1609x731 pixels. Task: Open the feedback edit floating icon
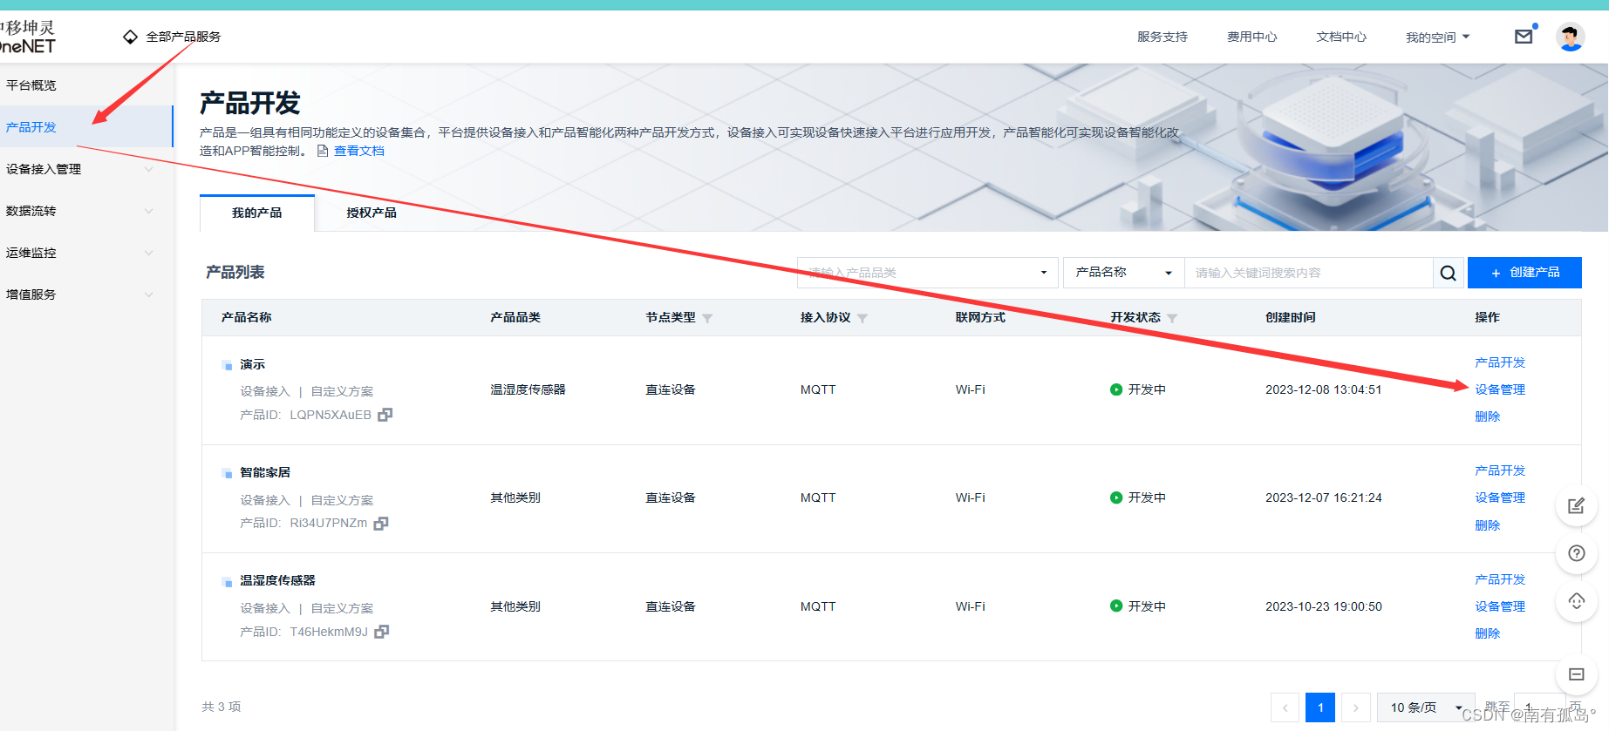coord(1576,506)
